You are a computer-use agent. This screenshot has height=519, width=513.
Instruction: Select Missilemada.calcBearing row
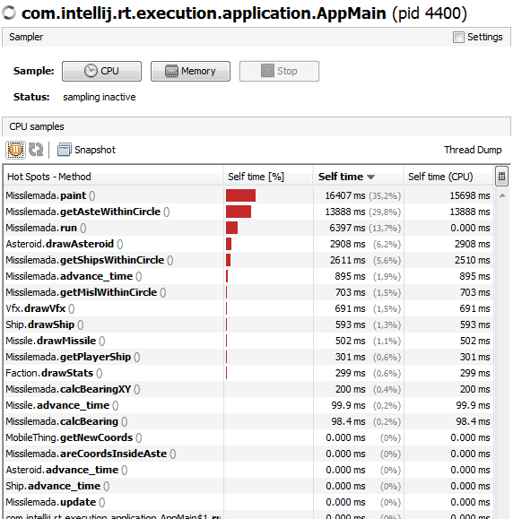(248, 421)
